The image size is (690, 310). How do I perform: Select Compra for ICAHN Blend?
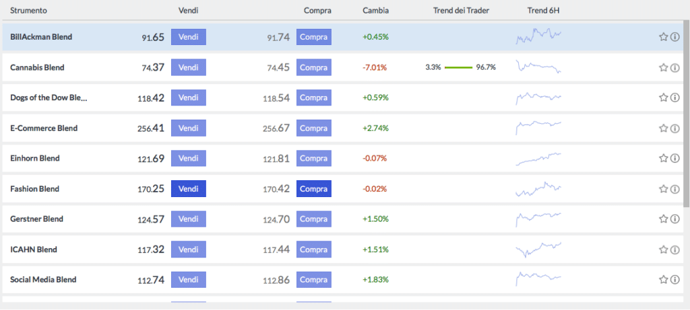pyautogui.click(x=314, y=249)
